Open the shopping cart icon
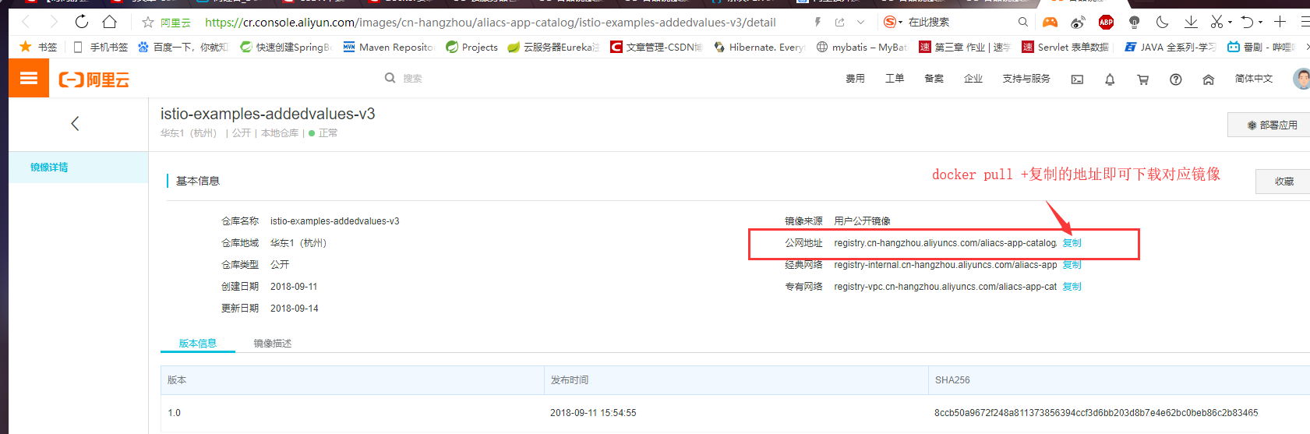Image resolution: width=1310 pixels, height=434 pixels. click(x=1142, y=79)
